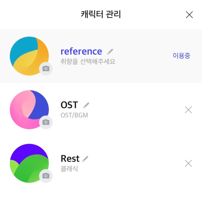Click the 이용중 status label
Image resolution: width=202 pixels, height=206 pixels.
(182, 56)
